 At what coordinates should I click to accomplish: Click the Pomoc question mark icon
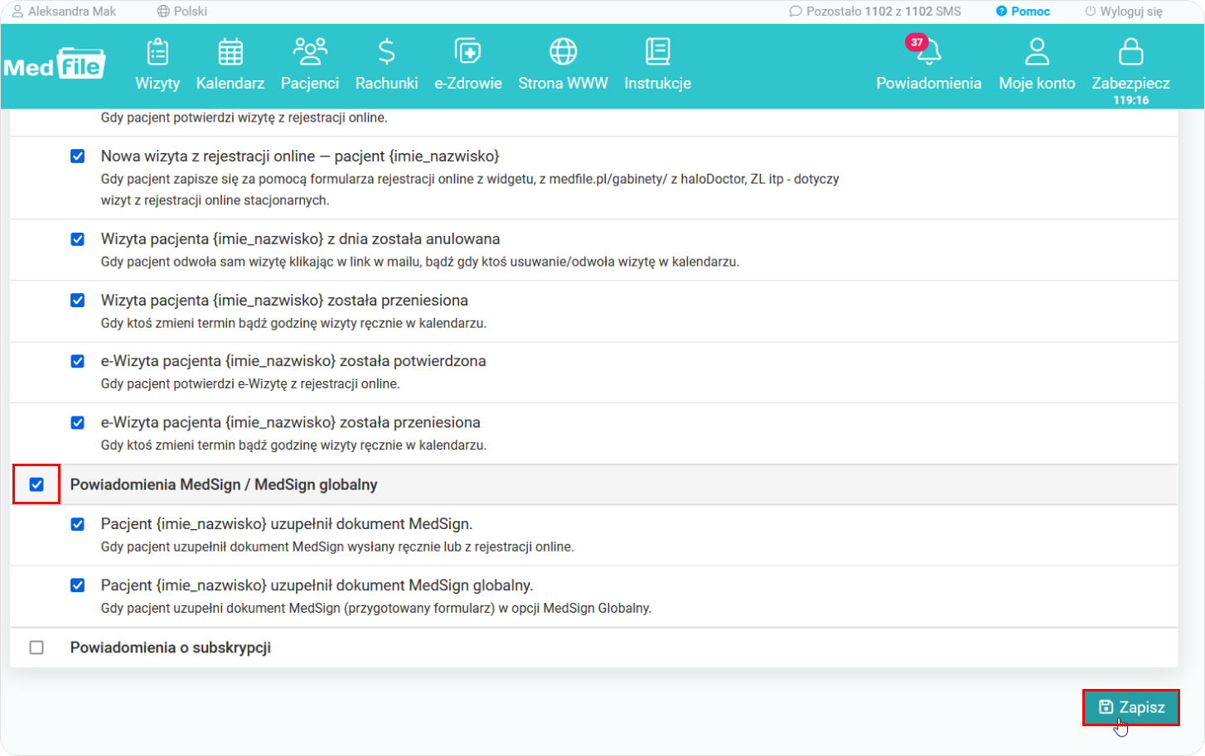pyautogui.click(x=1001, y=12)
